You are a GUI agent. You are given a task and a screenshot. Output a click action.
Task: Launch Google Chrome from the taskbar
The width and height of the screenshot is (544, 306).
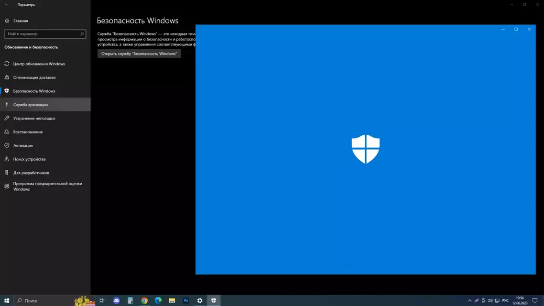point(144,301)
